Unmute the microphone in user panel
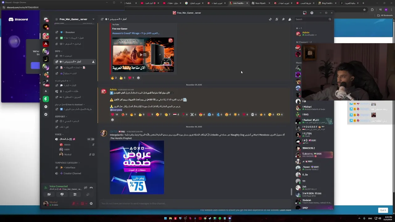This screenshot has width=395, height=222. [x=73, y=203]
